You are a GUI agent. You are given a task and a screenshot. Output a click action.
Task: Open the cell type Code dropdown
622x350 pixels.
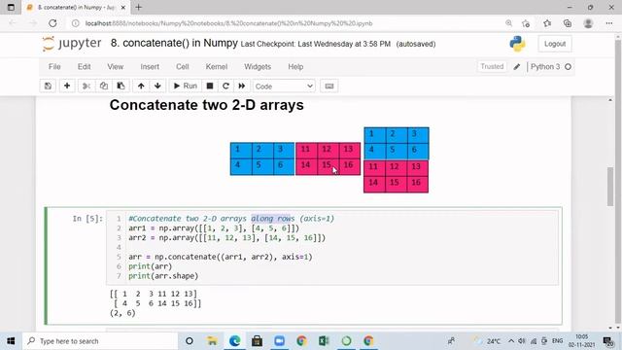click(x=284, y=87)
